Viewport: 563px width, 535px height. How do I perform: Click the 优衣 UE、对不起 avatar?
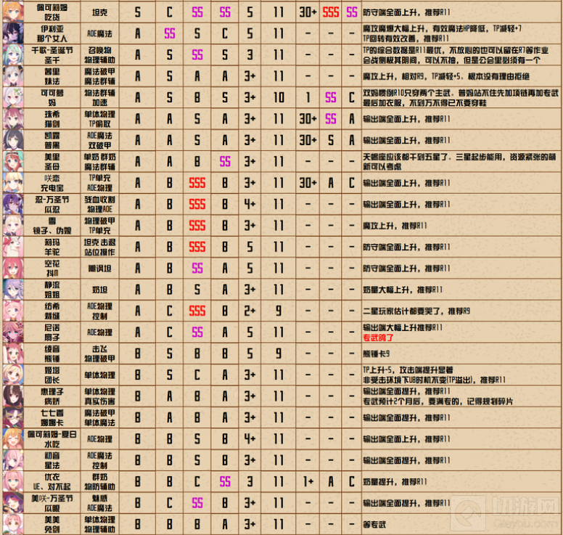click(x=13, y=482)
